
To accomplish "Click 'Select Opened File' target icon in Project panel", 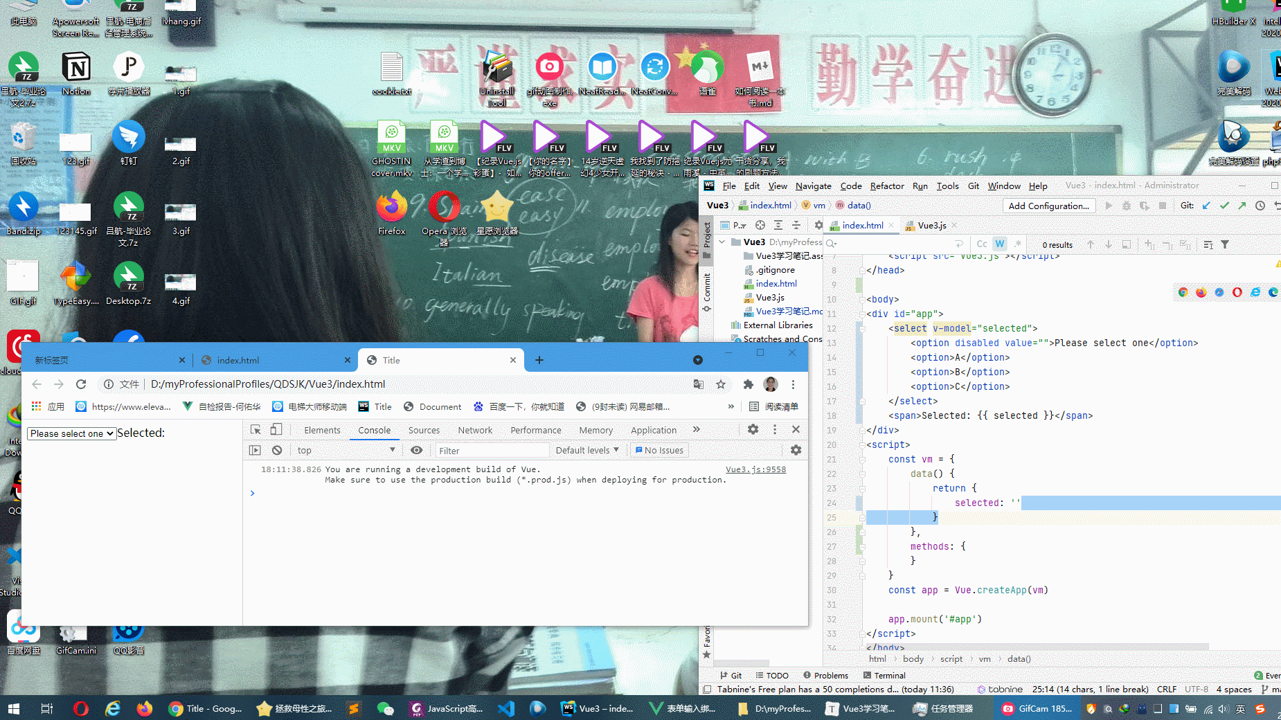I will [760, 225].
